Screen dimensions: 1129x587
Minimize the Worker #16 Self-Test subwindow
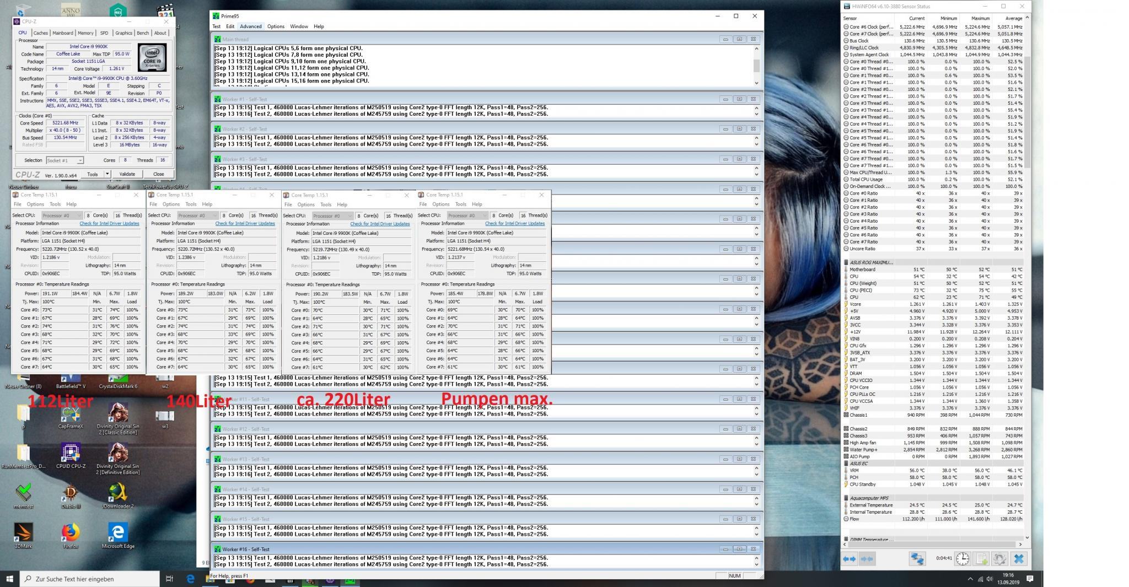coord(725,549)
